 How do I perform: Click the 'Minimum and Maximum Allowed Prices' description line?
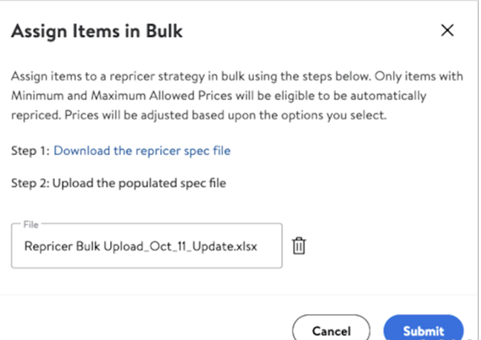pos(219,96)
